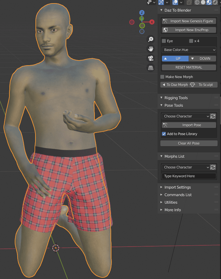The image size is (221, 279).
Task: Check the Make New Morph box
Action: click(x=162, y=77)
